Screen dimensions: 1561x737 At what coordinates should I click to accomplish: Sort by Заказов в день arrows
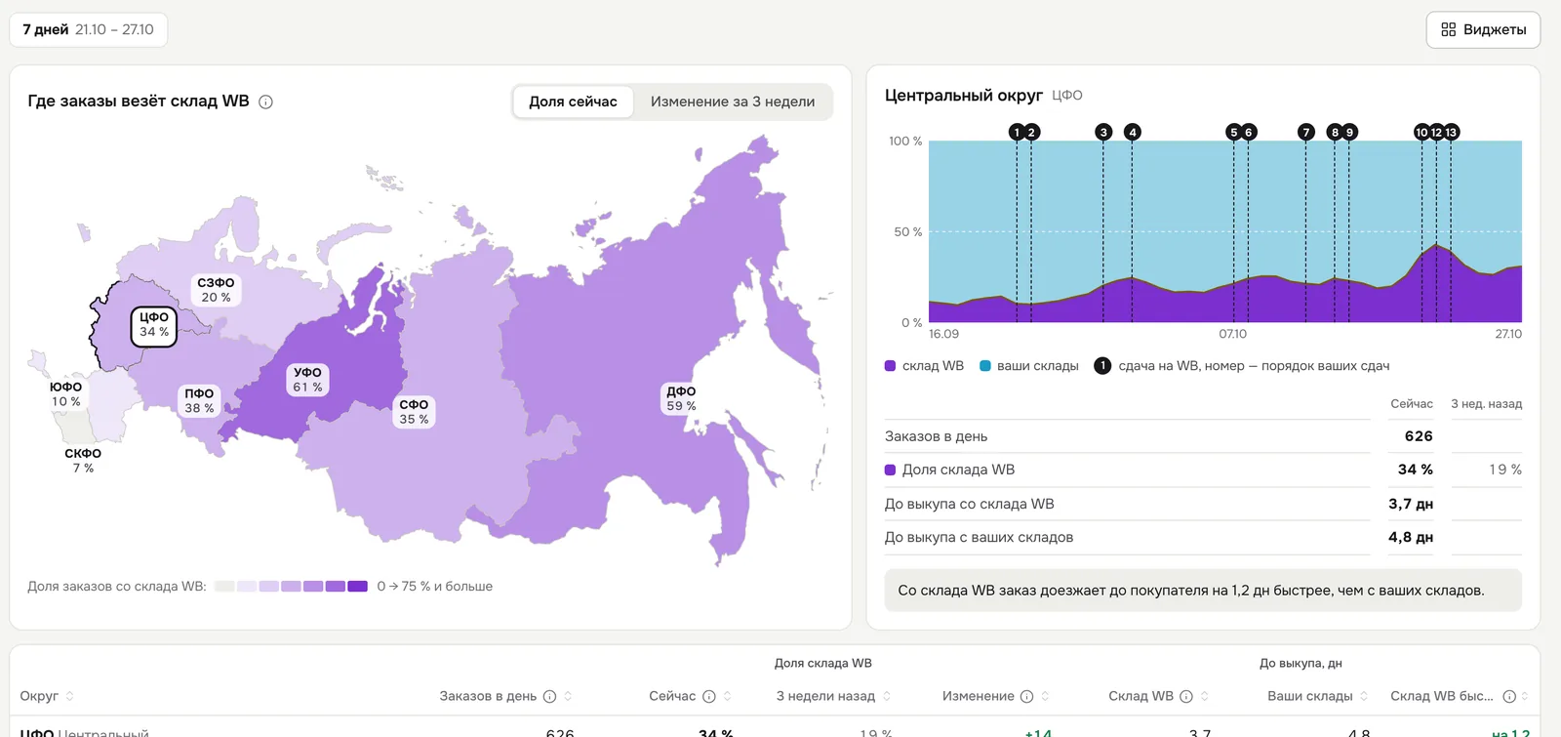coord(568,696)
